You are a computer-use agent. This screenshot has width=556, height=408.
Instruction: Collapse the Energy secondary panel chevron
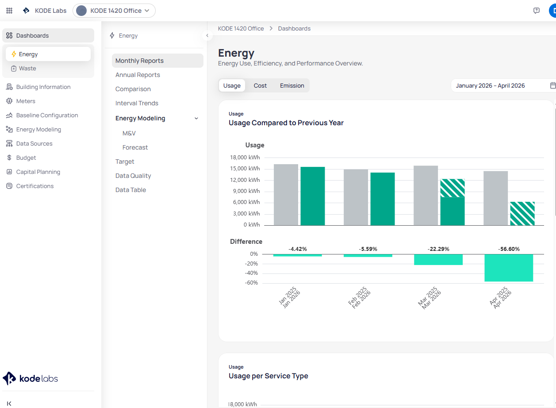point(207,35)
